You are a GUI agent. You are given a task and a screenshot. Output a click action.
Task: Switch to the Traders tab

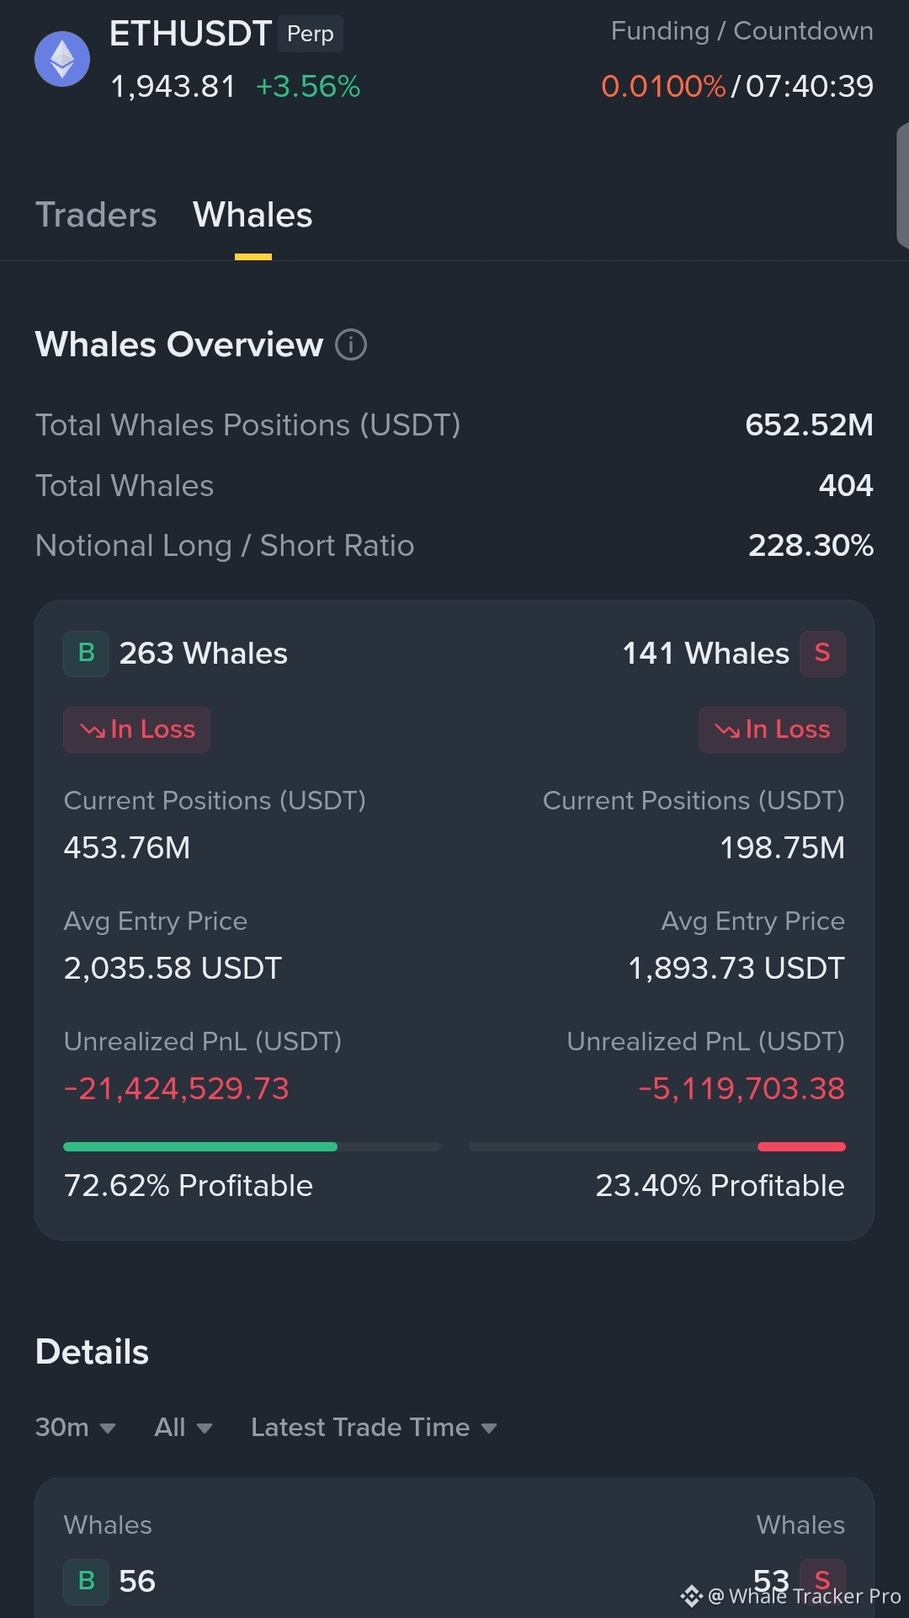click(x=96, y=215)
